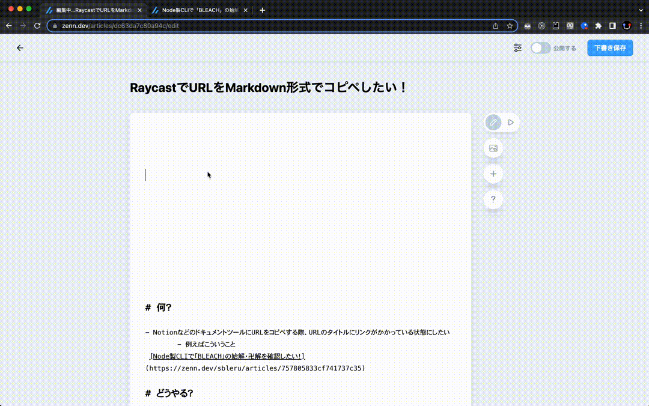Viewport: 649px width, 406px height.
Task: Click the zenn.dev/sbleru URL line
Action: coord(255,368)
